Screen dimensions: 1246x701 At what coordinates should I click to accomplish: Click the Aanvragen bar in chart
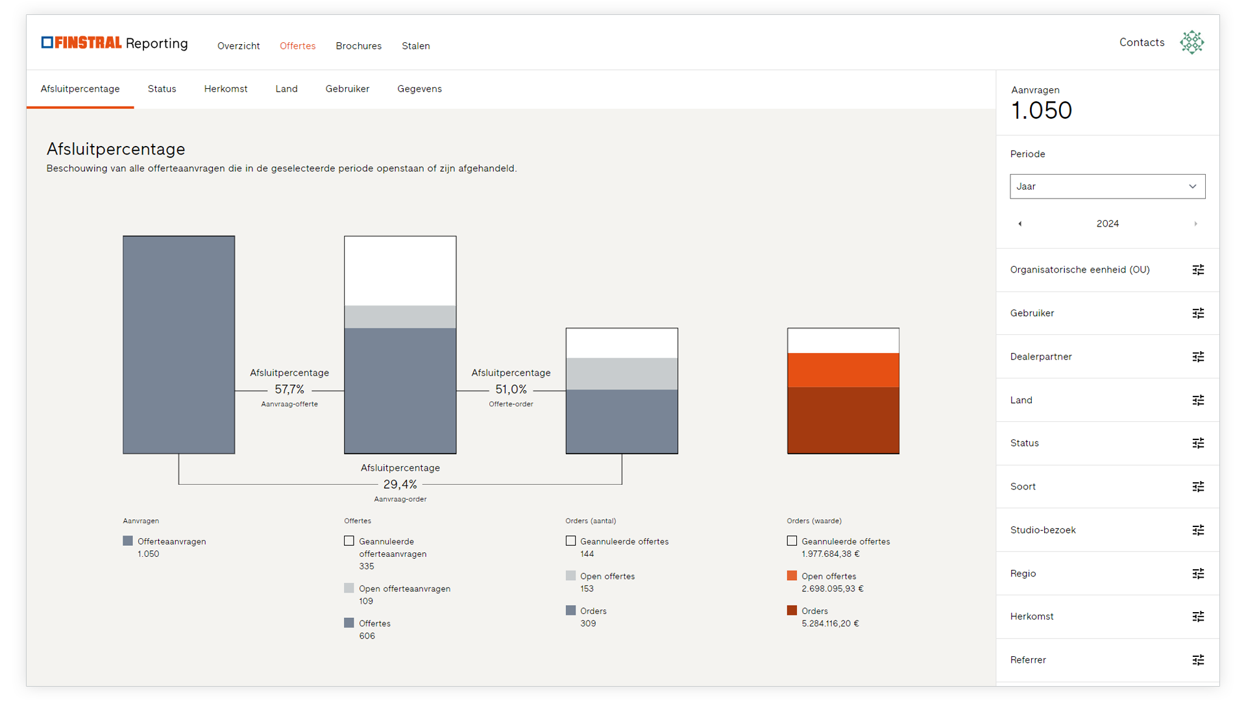179,345
